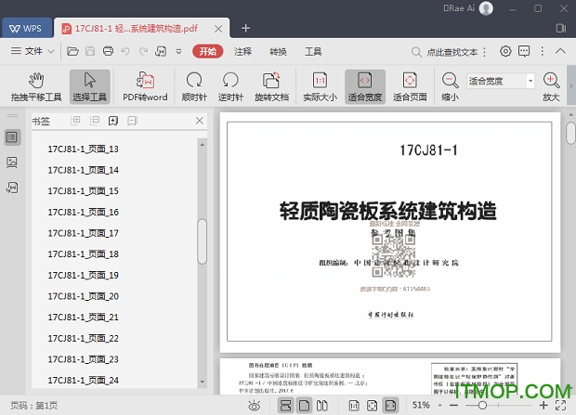Increase zoom with the plus button
This screenshot has height=415, width=576.
pos(543,406)
